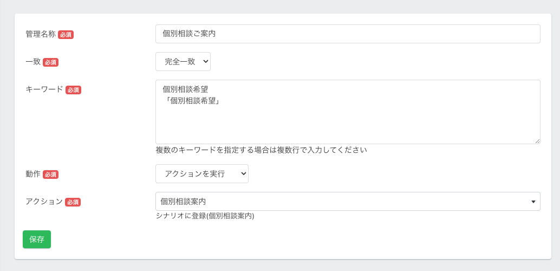Click the textarea resize grip handle

[x=537, y=141]
